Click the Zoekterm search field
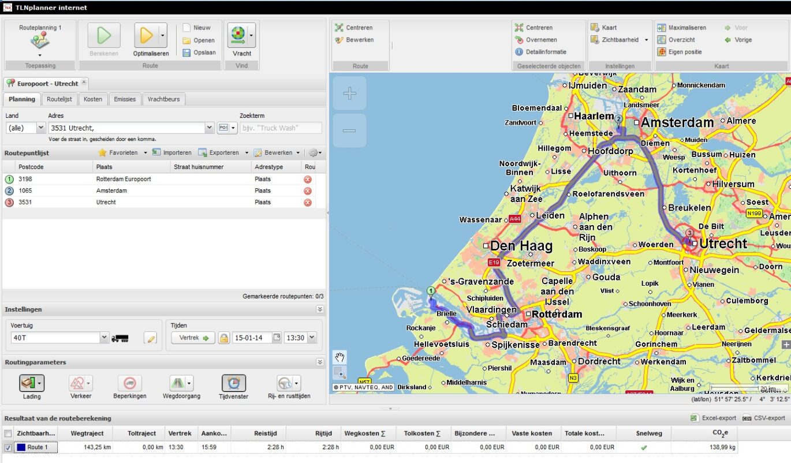Image resolution: width=791 pixels, height=463 pixels. click(x=281, y=128)
